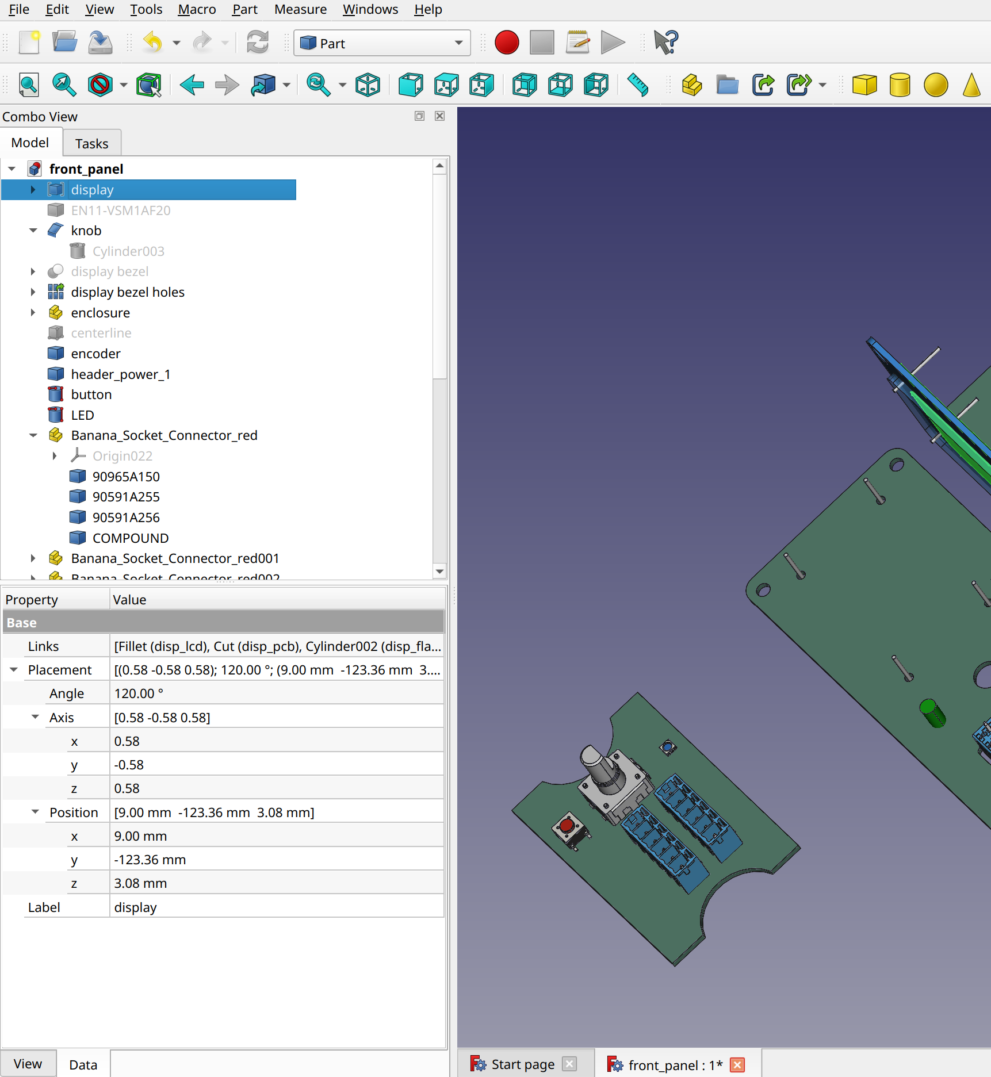Create a yellow Sphere primitive
Image resolution: width=991 pixels, height=1077 pixels.
point(935,85)
